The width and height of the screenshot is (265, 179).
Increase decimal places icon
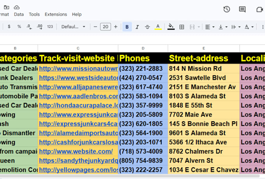[x=39, y=27]
